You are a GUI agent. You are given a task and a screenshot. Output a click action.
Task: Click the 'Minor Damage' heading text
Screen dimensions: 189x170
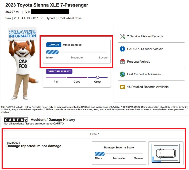[72, 45]
